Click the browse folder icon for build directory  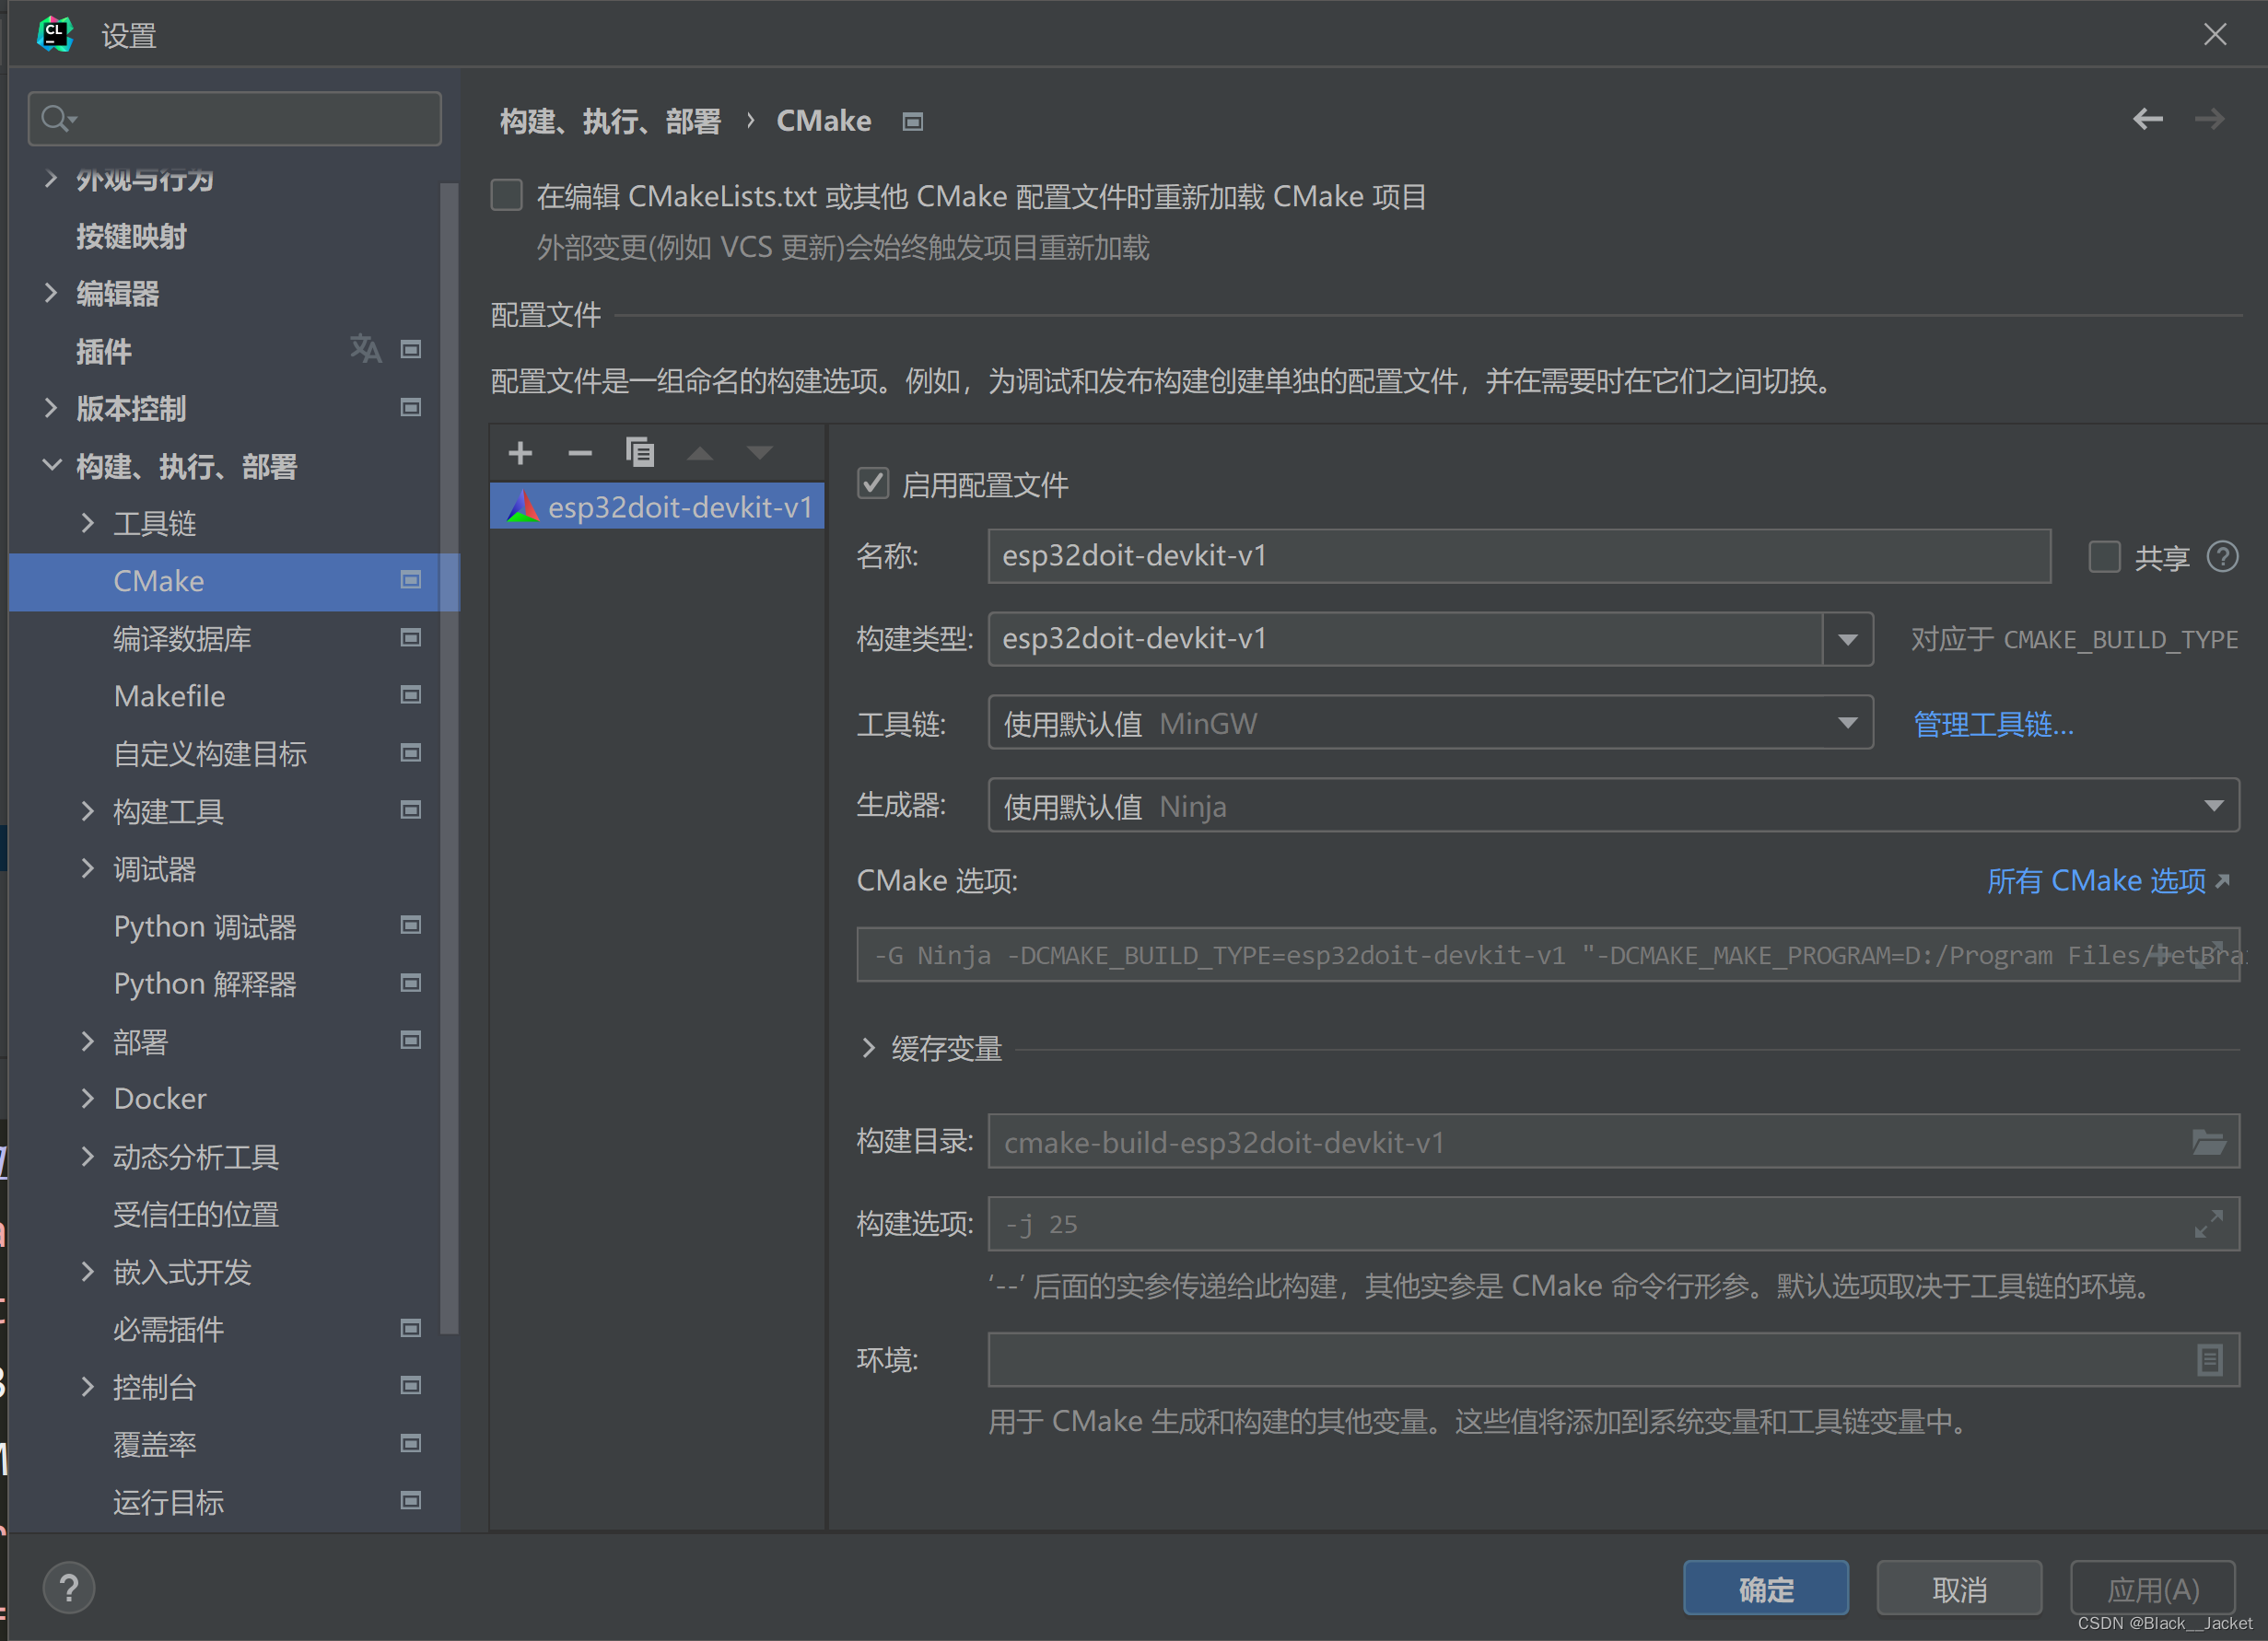(2208, 1141)
